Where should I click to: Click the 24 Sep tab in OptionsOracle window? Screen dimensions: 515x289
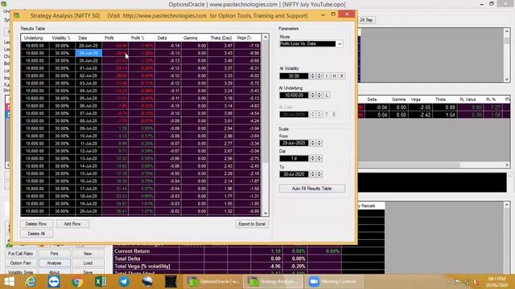click(x=366, y=20)
